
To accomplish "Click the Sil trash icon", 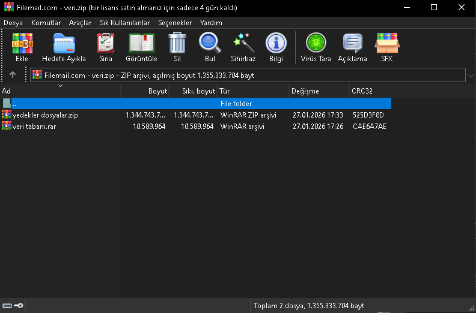I will 177,43.
